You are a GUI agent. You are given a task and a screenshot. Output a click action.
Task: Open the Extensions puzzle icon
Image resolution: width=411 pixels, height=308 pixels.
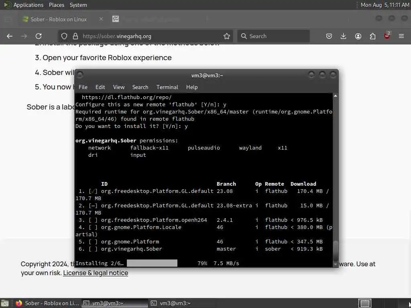tap(372, 36)
